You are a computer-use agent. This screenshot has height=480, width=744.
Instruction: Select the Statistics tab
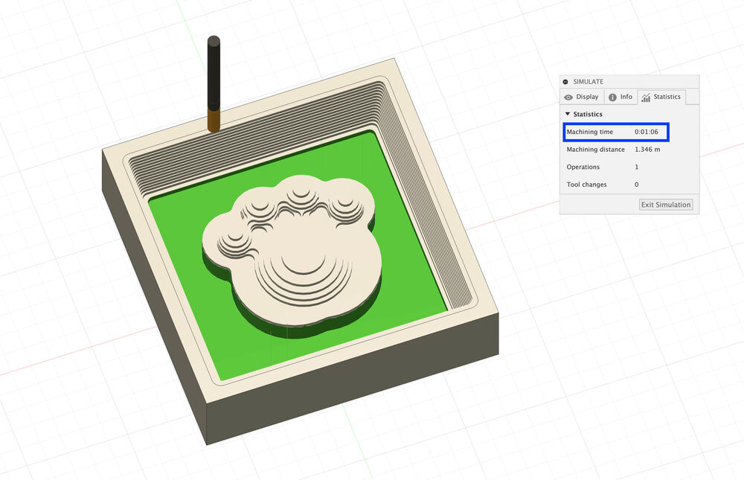click(661, 97)
